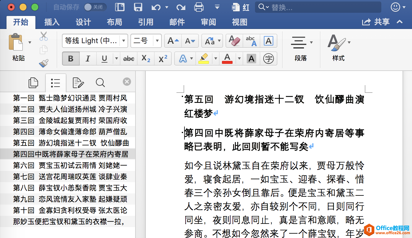This screenshot has height=238, width=412.
Task: Click the Clear Formatting eraser icon
Action: (235, 41)
